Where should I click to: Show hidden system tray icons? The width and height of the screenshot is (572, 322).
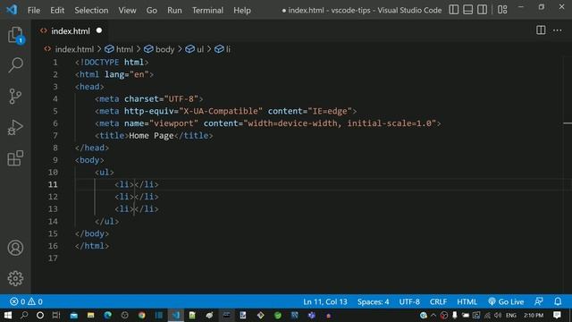pyautogui.click(x=433, y=315)
